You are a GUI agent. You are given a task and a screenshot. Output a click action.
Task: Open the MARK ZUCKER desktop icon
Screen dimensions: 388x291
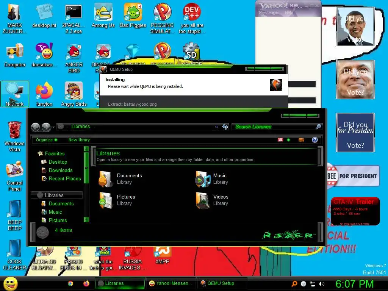(x=15, y=18)
